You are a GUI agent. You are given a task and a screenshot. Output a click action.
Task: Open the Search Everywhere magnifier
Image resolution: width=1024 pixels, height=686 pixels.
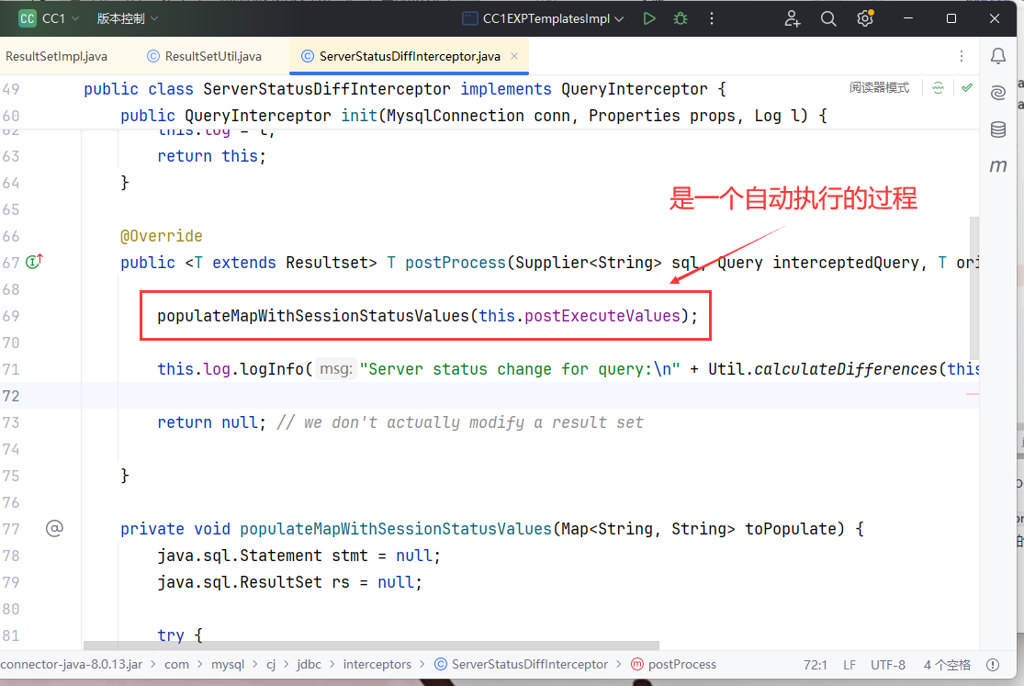[x=827, y=18]
